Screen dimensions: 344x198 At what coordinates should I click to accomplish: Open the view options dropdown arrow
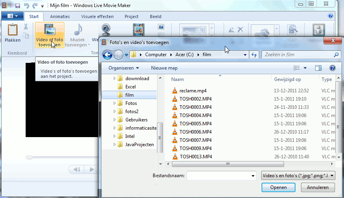point(305,68)
